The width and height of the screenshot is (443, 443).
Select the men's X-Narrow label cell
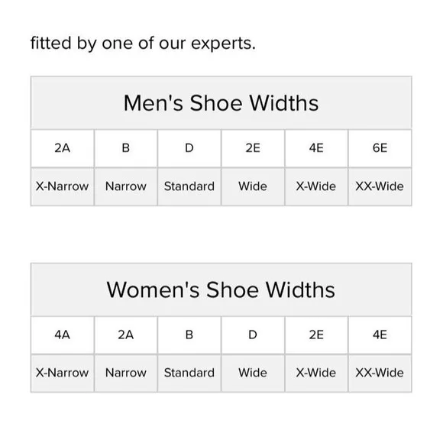coord(63,187)
